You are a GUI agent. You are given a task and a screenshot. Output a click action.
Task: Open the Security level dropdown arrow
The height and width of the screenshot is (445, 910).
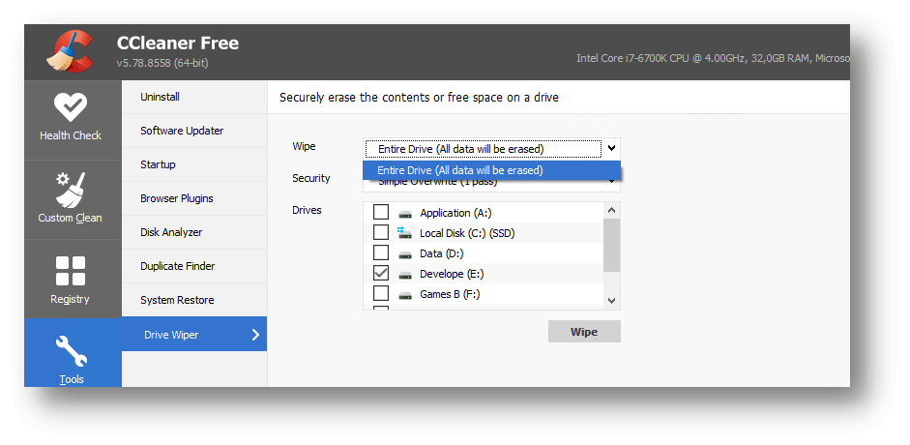tap(611, 182)
